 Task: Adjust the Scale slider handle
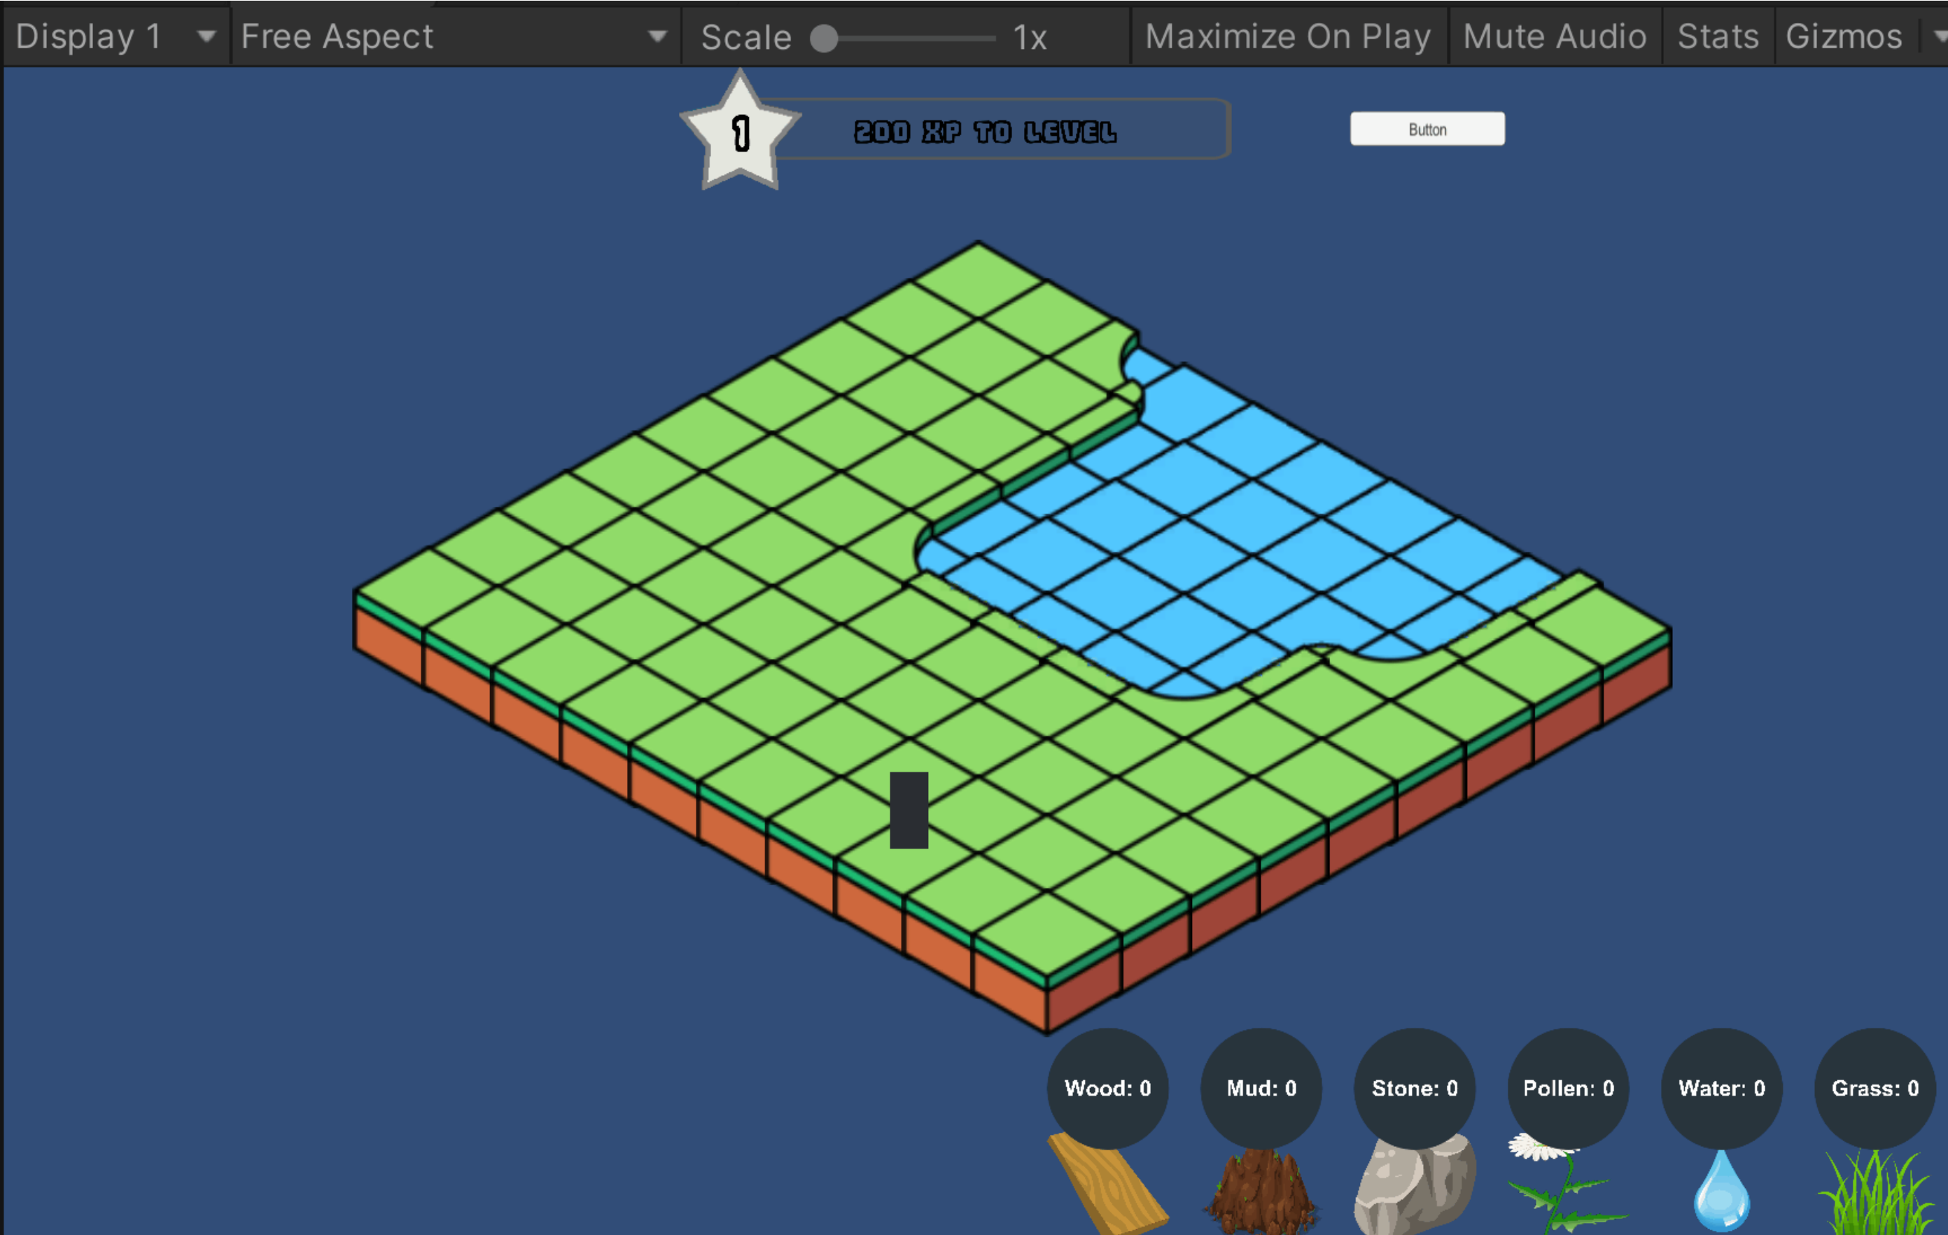tap(824, 38)
